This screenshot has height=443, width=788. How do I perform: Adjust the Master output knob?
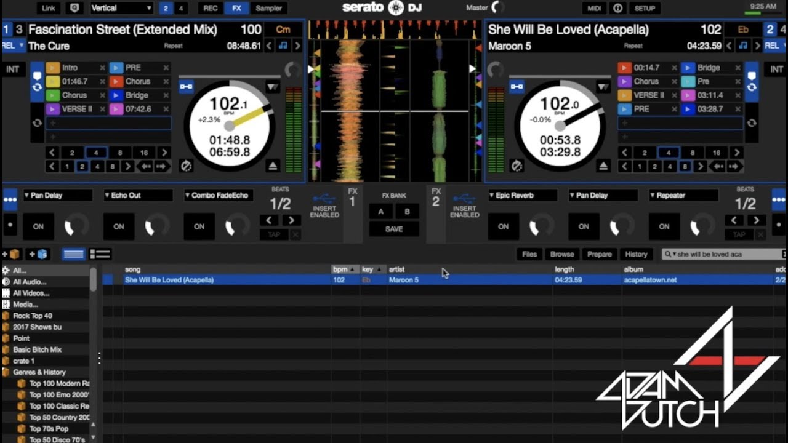tap(497, 8)
